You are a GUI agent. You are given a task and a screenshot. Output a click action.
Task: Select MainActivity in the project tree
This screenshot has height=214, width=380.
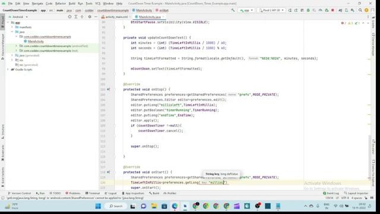pos(36,42)
